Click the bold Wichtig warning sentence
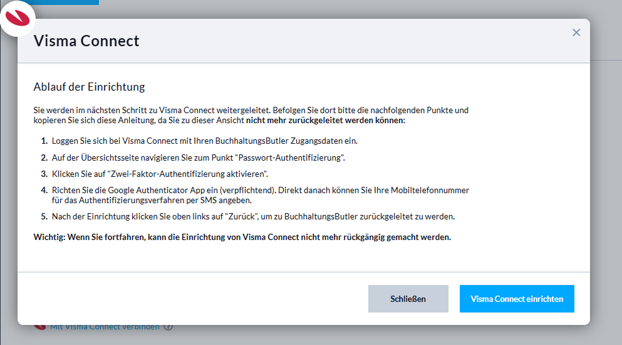Image resolution: width=622 pixels, height=345 pixels. coord(242,237)
